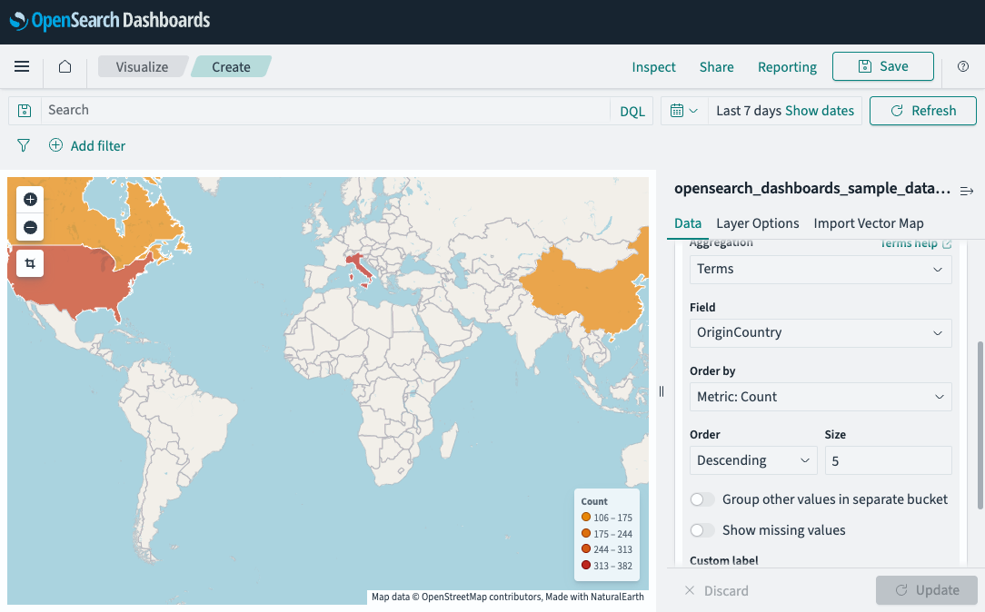Click the Update button
985x612 pixels.
(x=927, y=590)
